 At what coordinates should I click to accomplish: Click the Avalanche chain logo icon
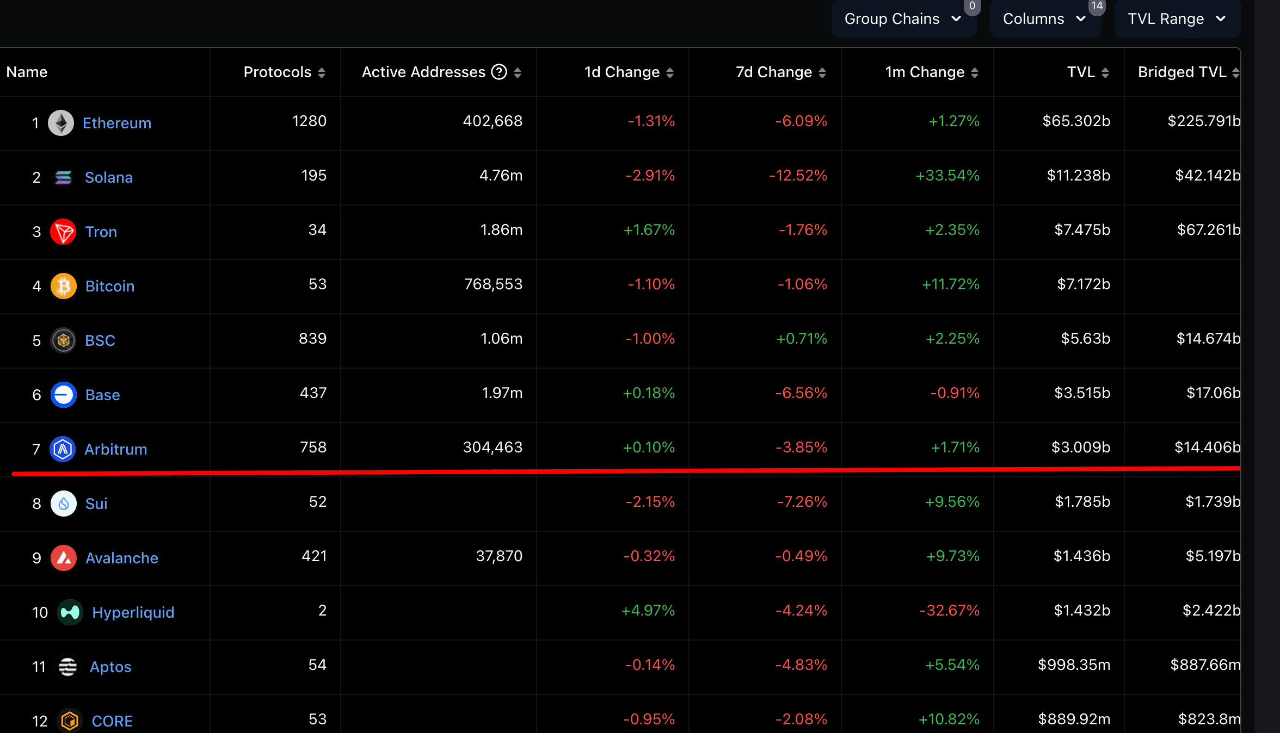coord(63,558)
